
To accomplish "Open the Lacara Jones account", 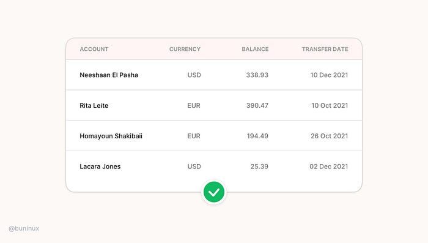I will tap(100, 166).
